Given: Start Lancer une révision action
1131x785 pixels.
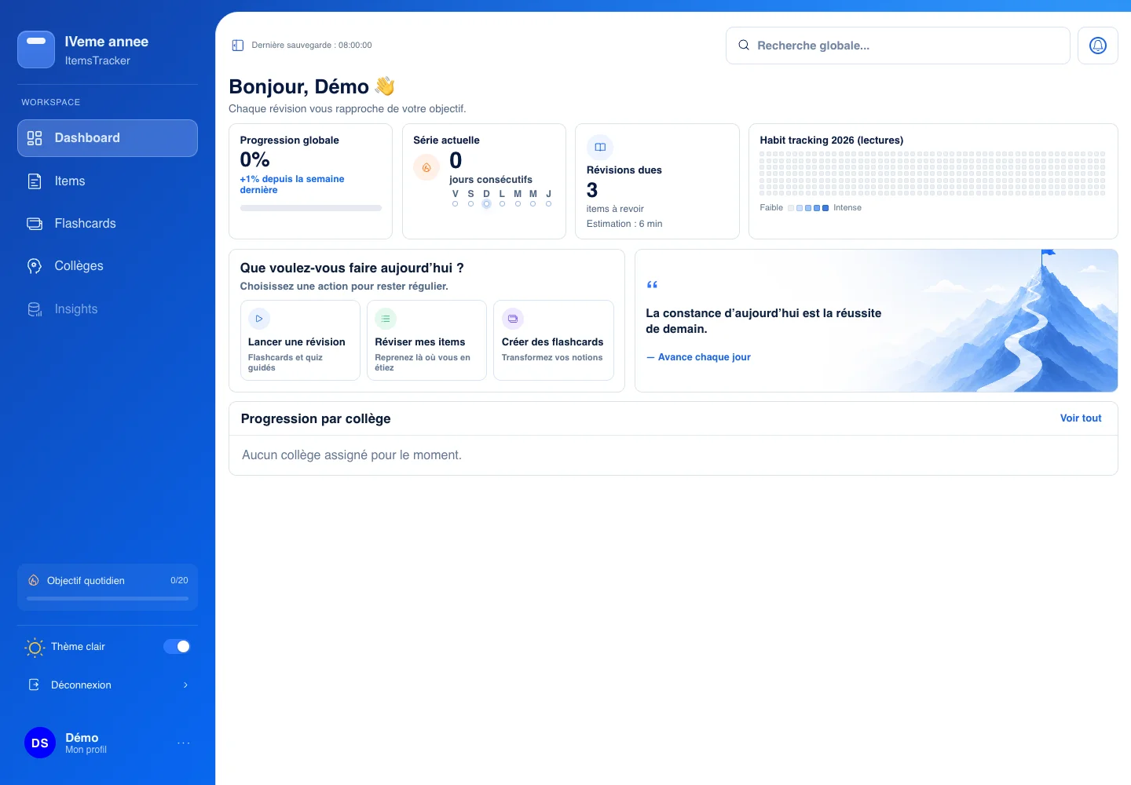Looking at the screenshot, I should click(x=300, y=341).
